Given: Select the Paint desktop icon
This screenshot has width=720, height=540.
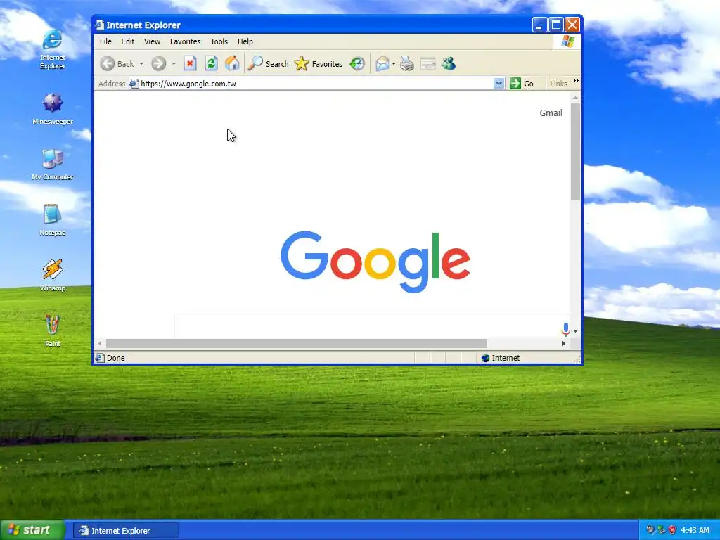Looking at the screenshot, I should 52,330.
